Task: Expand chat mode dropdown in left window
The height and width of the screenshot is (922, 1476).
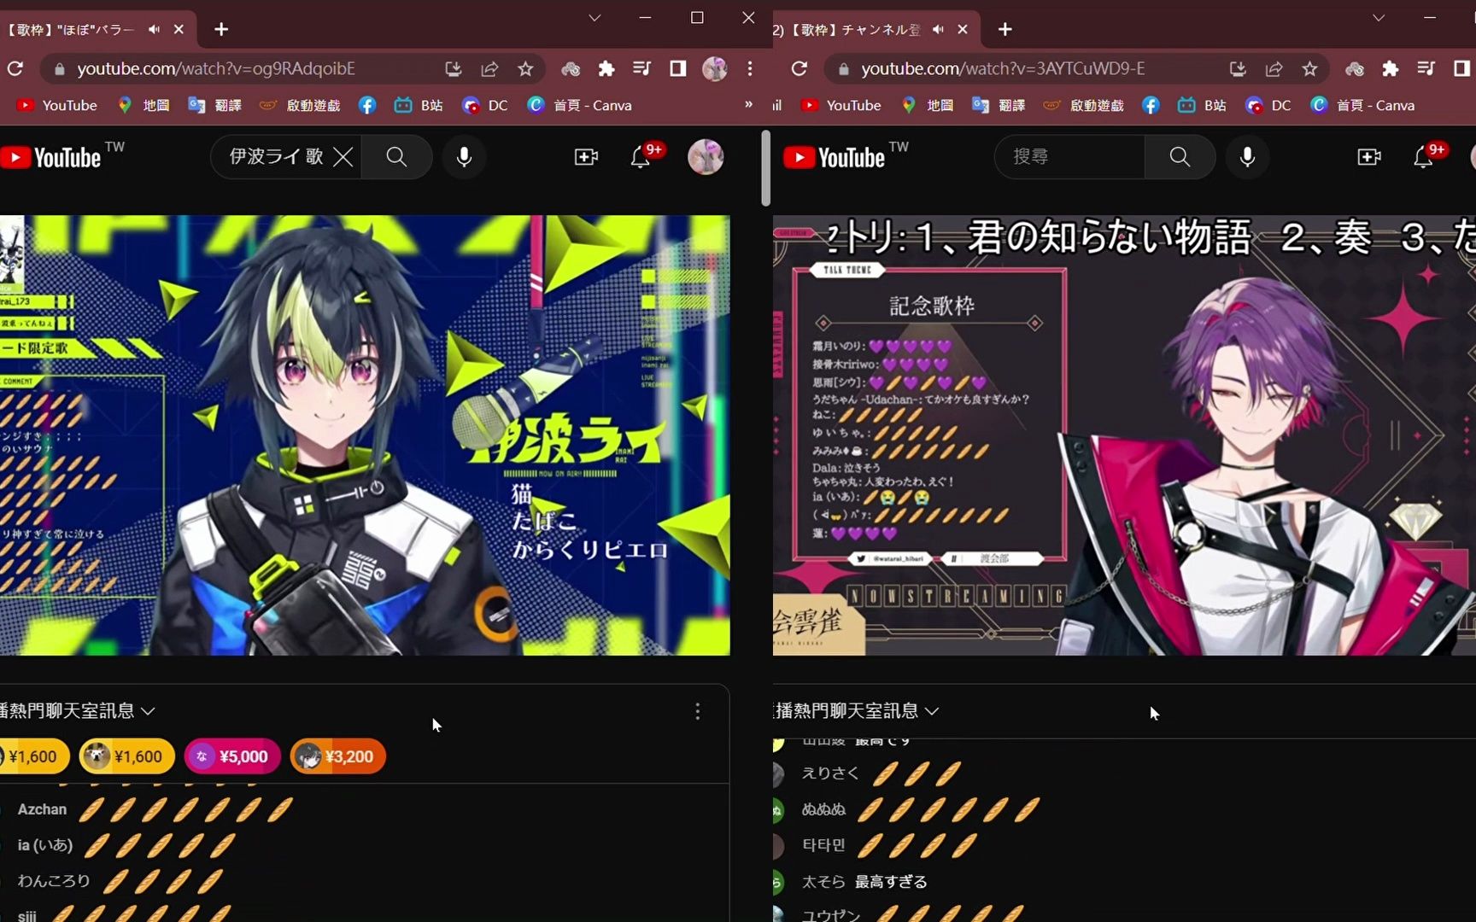Action: [x=148, y=711]
